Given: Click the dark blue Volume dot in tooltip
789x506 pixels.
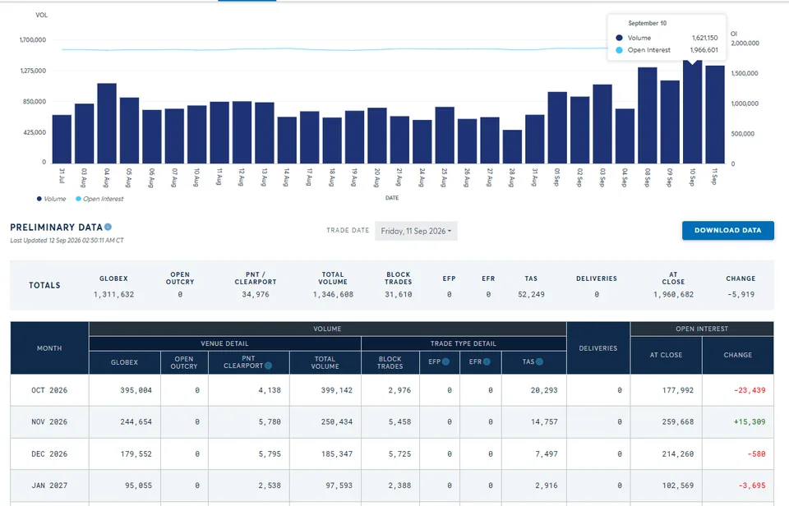Looking at the screenshot, I should click(619, 38).
